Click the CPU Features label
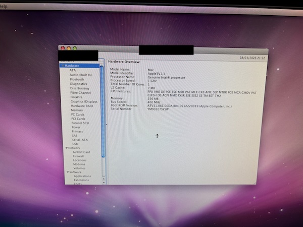The height and width of the screenshot is (227, 303). [121, 91]
